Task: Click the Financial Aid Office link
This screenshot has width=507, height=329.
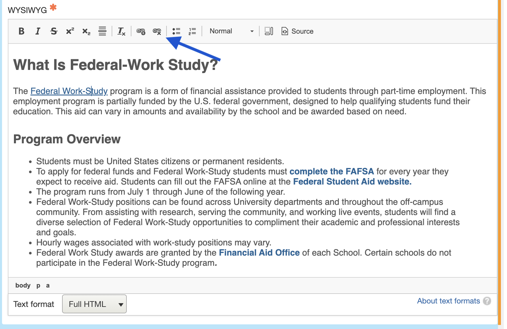Action: (259, 253)
